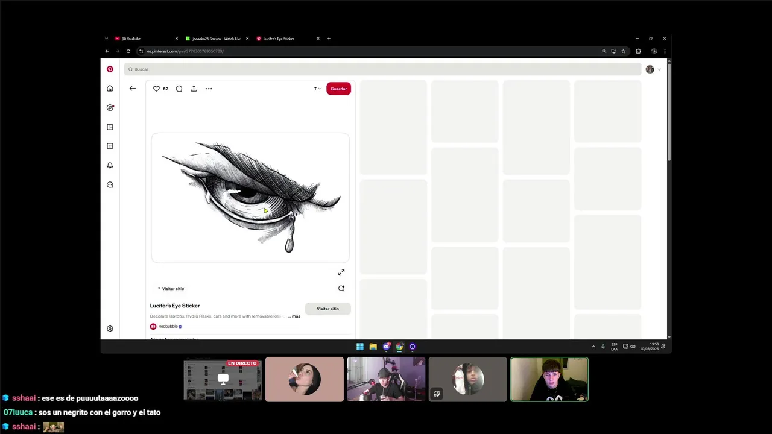Click the Lucifer's Eye Sticker title

point(175,306)
